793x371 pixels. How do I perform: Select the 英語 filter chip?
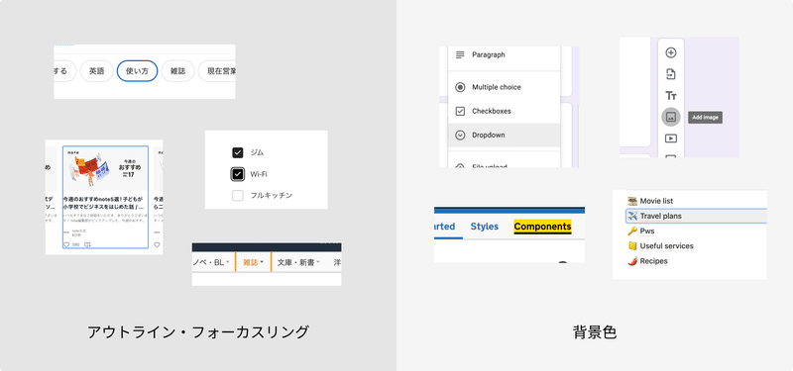pos(96,71)
